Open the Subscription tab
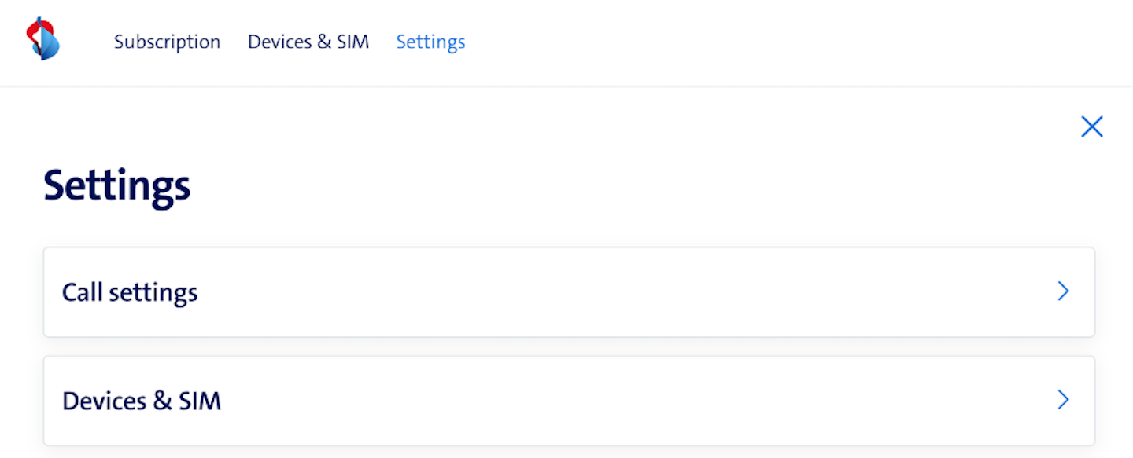1133x458 pixels. [x=167, y=42]
